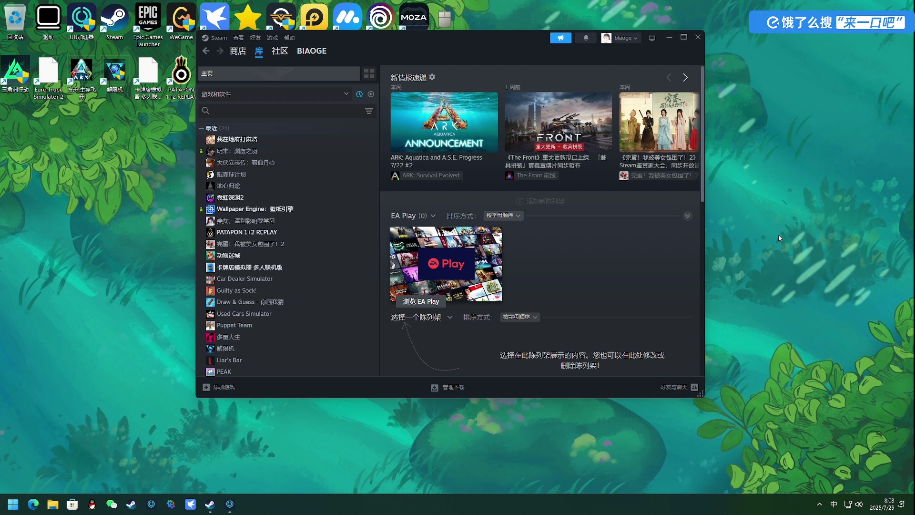The height and width of the screenshot is (515, 915).
Task: Go back with the left arrow
Action: tap(206, 51)
